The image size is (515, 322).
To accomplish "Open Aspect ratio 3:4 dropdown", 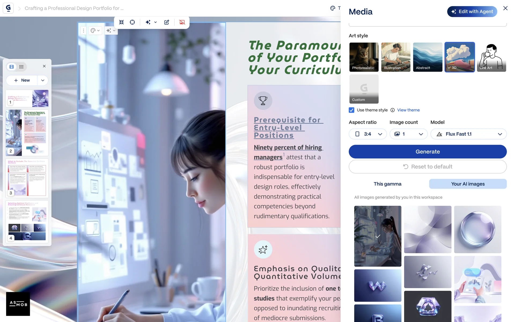I will (x=367, y=134).
